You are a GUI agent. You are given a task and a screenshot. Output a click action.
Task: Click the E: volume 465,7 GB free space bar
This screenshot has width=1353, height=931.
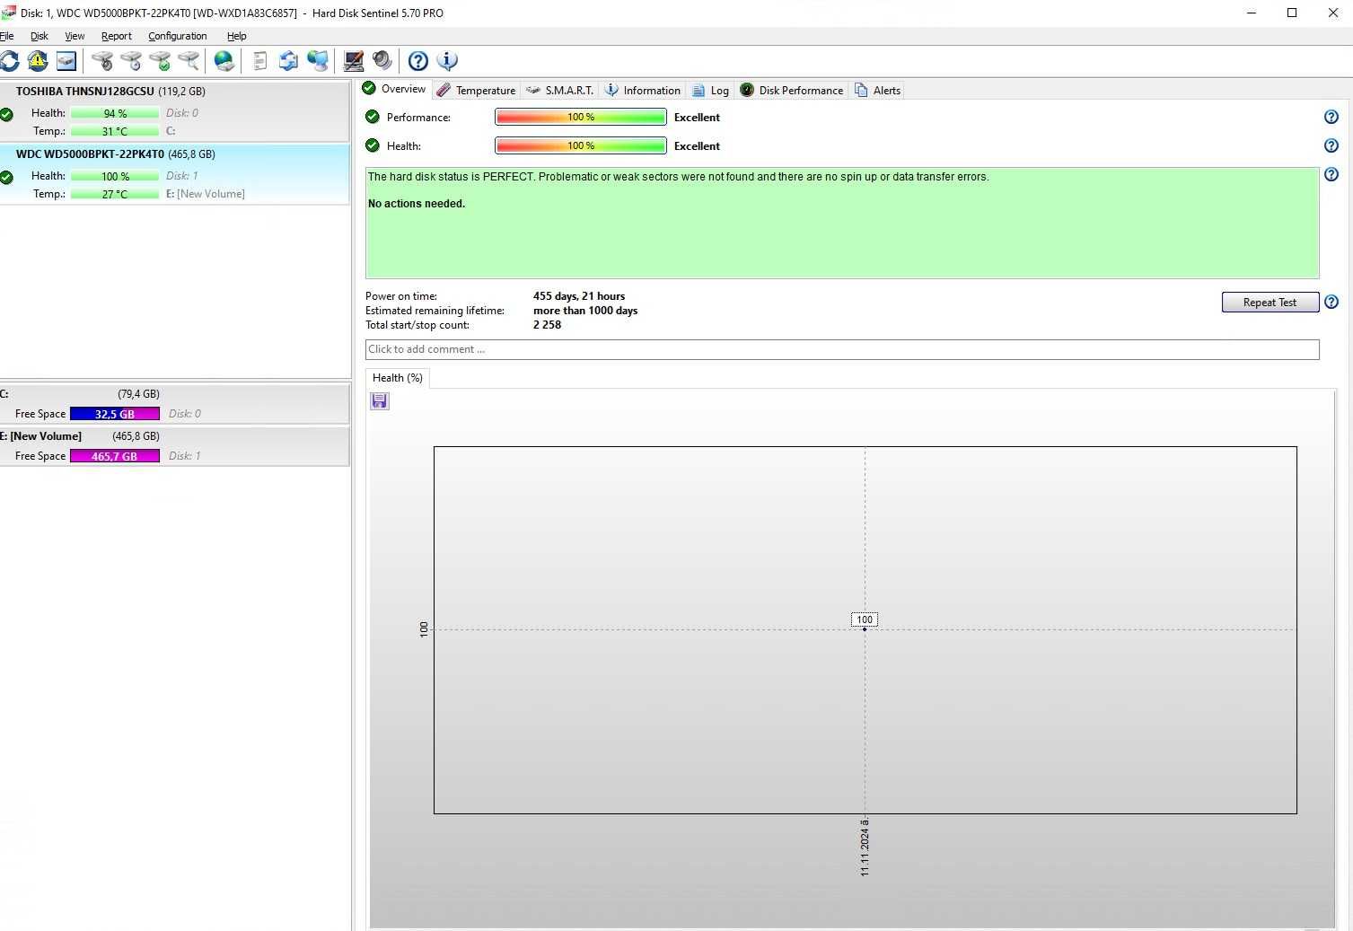115,456
